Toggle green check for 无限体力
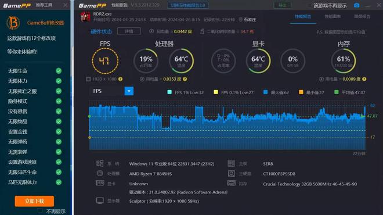 (x=59, y=81)
